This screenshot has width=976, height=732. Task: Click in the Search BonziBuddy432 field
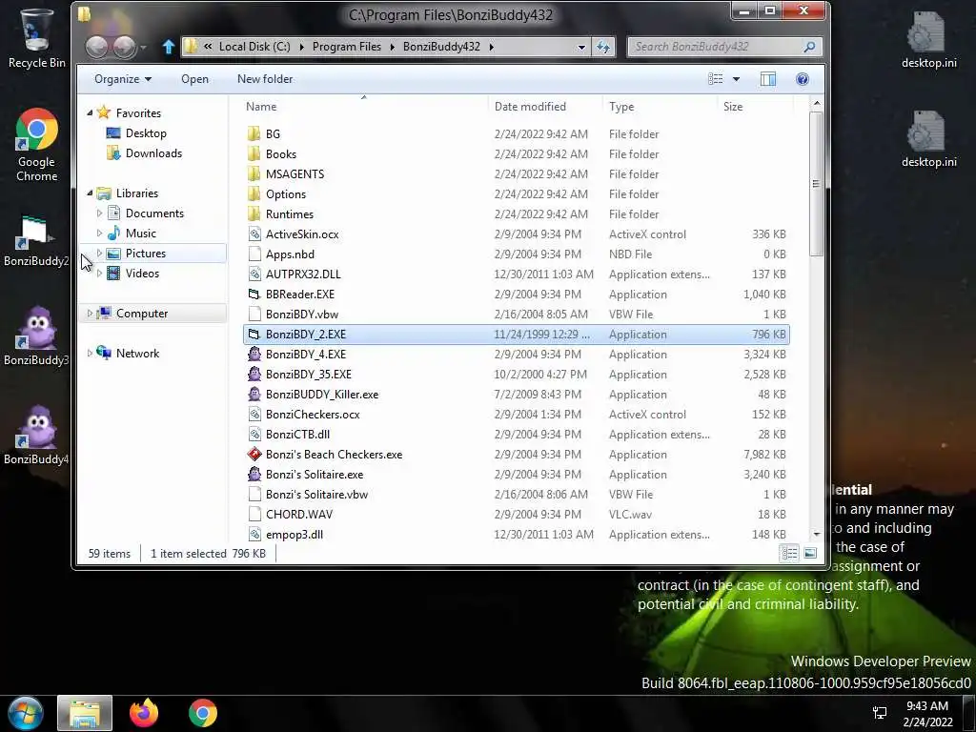(x=716, y=47)
